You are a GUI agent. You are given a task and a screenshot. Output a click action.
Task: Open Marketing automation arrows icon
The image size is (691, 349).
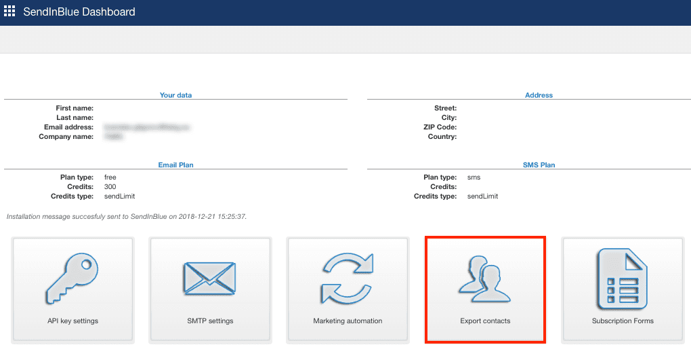[348, 278]
